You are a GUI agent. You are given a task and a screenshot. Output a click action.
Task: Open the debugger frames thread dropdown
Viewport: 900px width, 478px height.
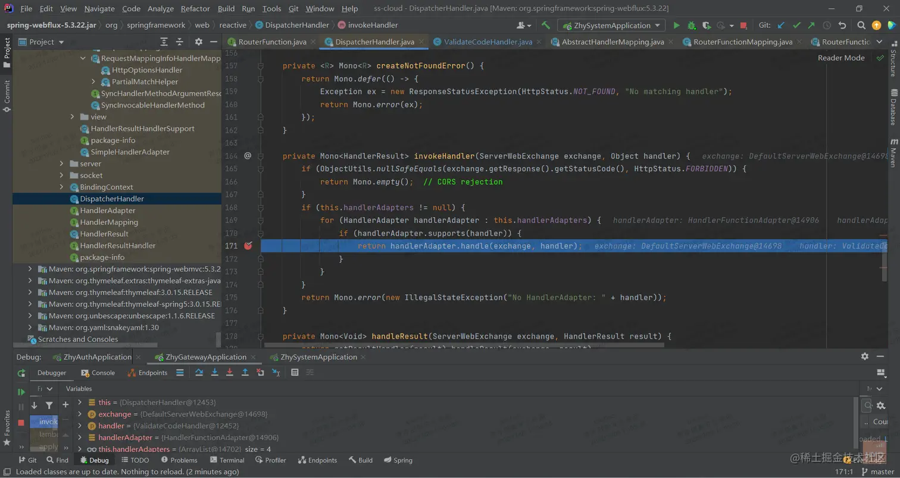pos(45,389)
